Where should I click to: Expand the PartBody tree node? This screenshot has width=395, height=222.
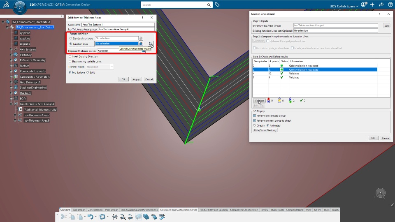[12, 55]
